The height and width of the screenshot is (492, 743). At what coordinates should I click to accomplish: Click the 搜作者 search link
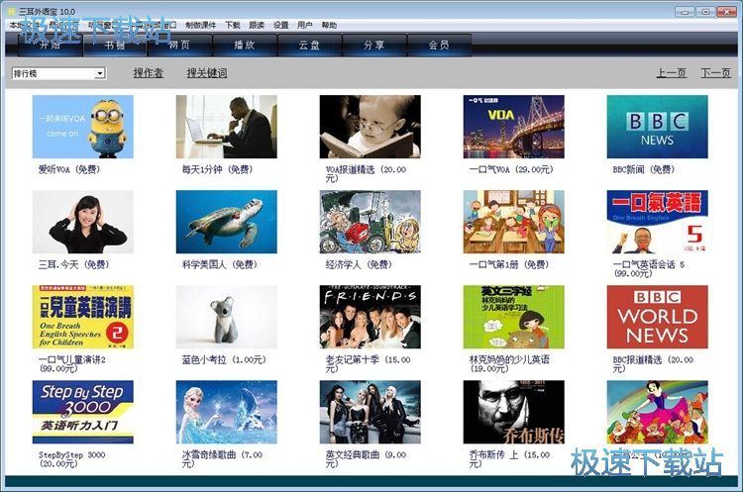[x=149, y=73]
